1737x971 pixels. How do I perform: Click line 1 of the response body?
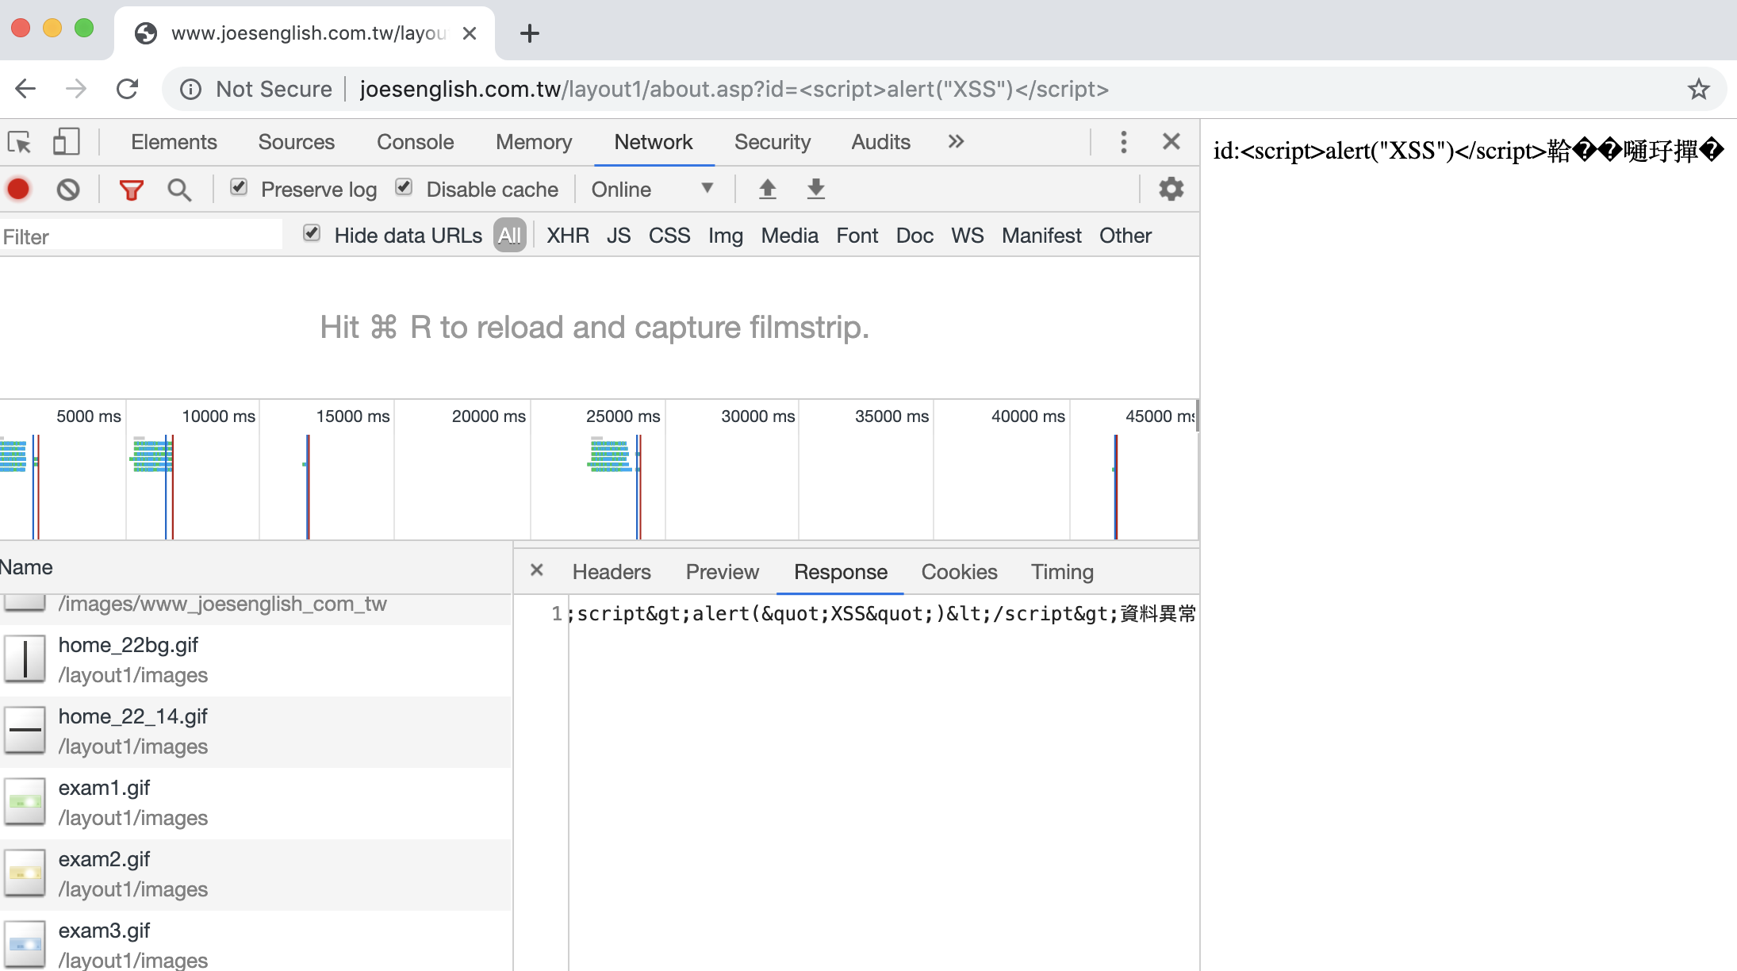coord(882,613)
